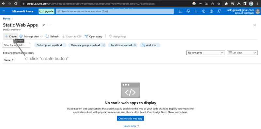This screenshot has height=129, width=261.
Task: Open the Feedback icon in the header
Action: click(219, 11)
